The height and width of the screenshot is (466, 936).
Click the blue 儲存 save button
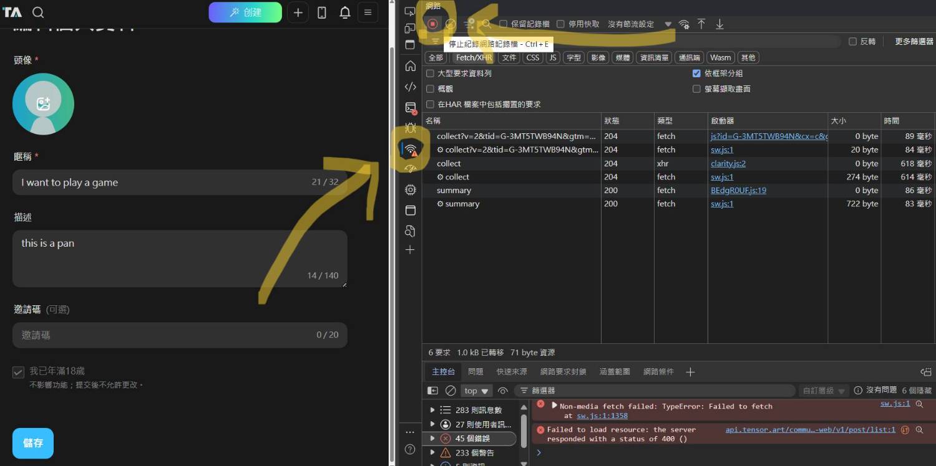(33, 443)
